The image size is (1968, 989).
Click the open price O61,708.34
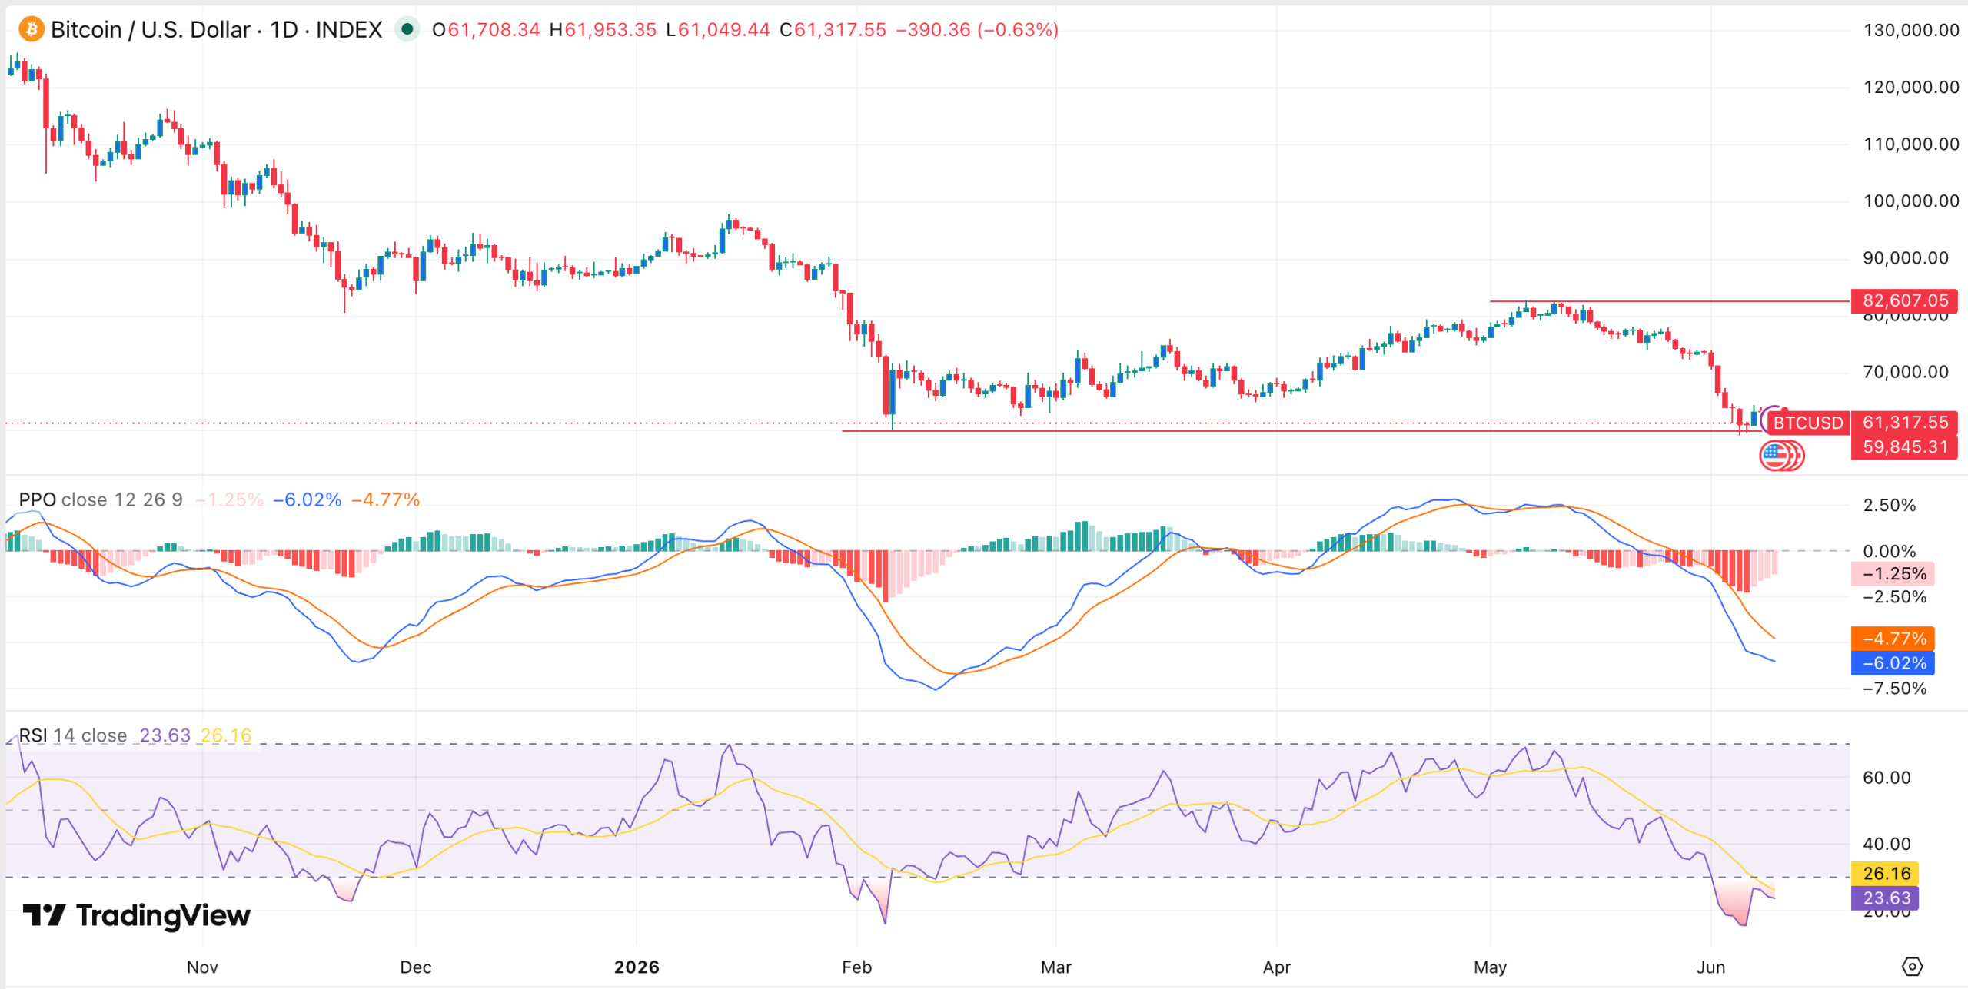tap(486, 30)
